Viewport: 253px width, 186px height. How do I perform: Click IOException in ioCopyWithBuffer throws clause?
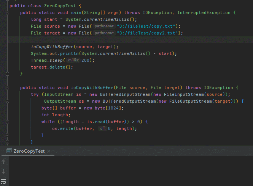pos(218,88)
